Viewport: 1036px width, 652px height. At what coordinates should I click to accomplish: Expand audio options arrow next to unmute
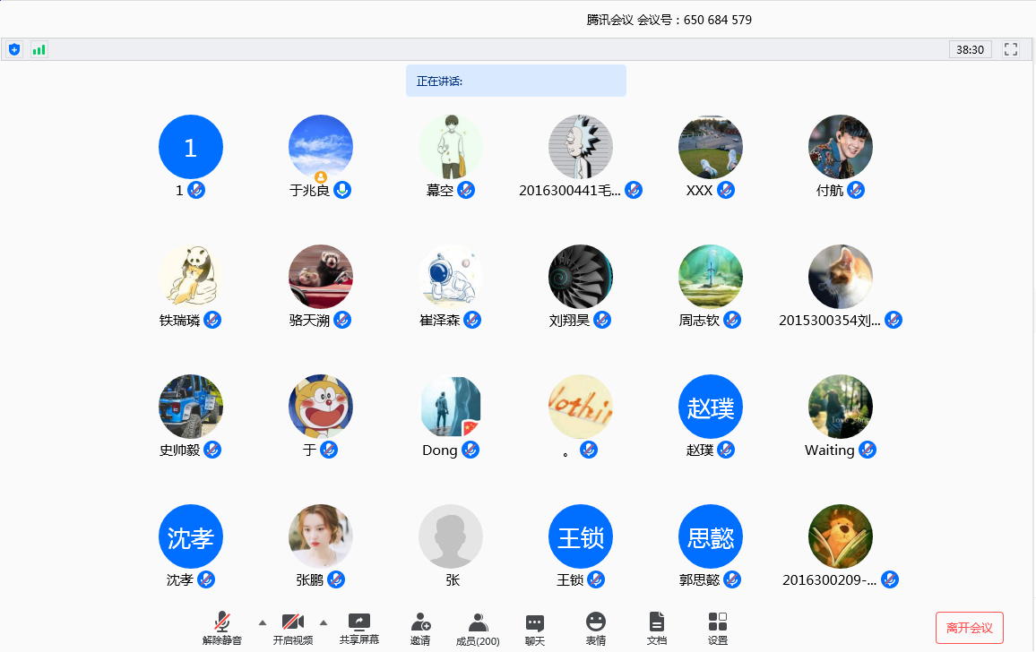point(263,622)
